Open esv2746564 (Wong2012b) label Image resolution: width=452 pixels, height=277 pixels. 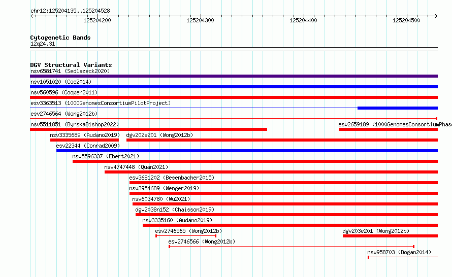click(64, 114)
